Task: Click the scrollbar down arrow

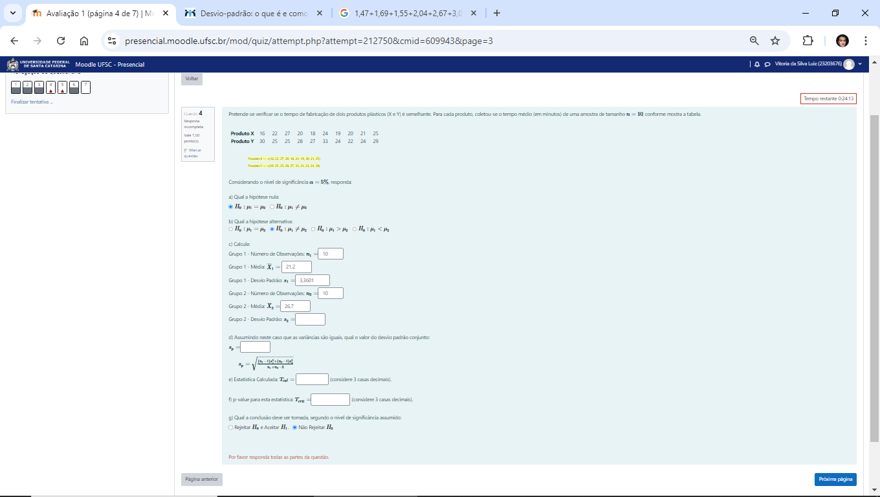Action: [874, 490]
